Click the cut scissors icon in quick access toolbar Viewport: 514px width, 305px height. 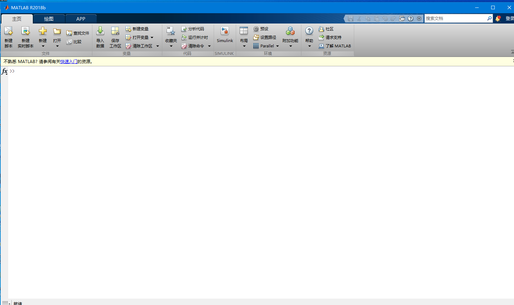(359, 19)
